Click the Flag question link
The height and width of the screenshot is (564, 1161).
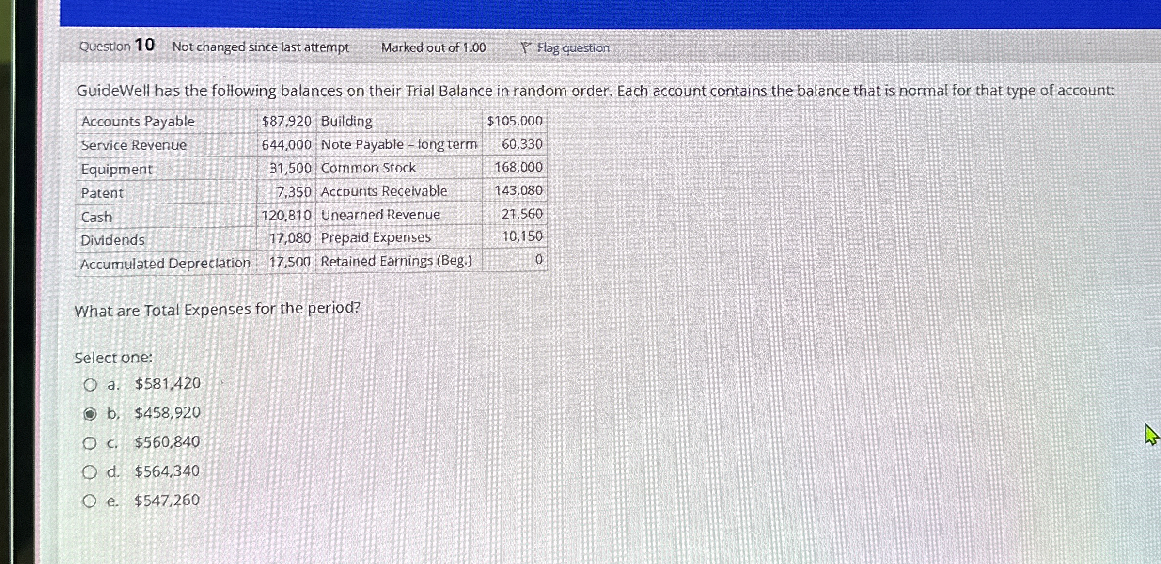click(573, 48)
